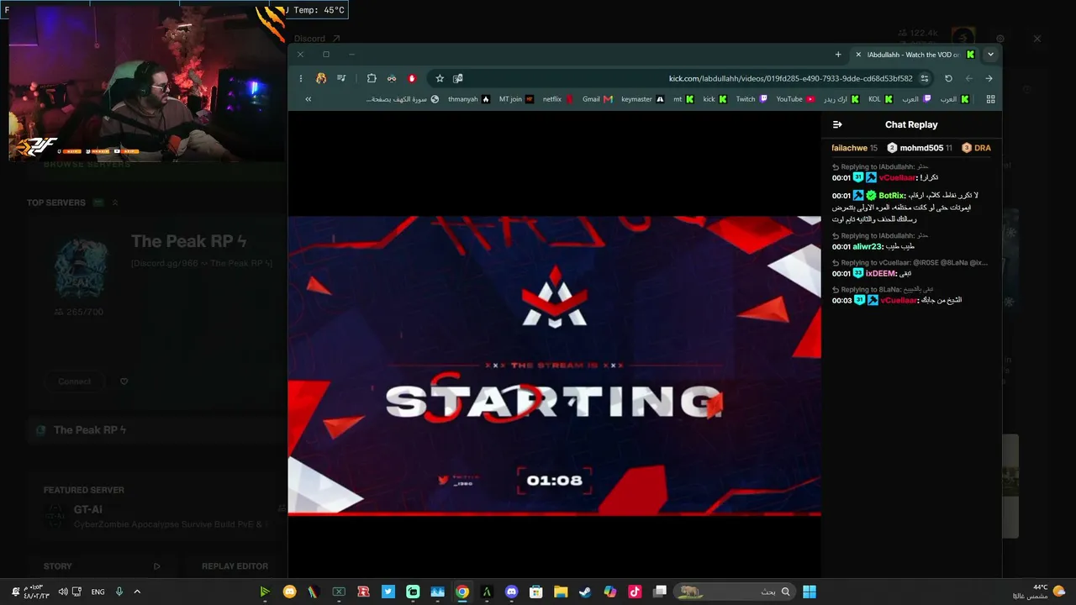Collapse the Chat Replay panel
1076x605 pixels.
click(x=837, y=124)
